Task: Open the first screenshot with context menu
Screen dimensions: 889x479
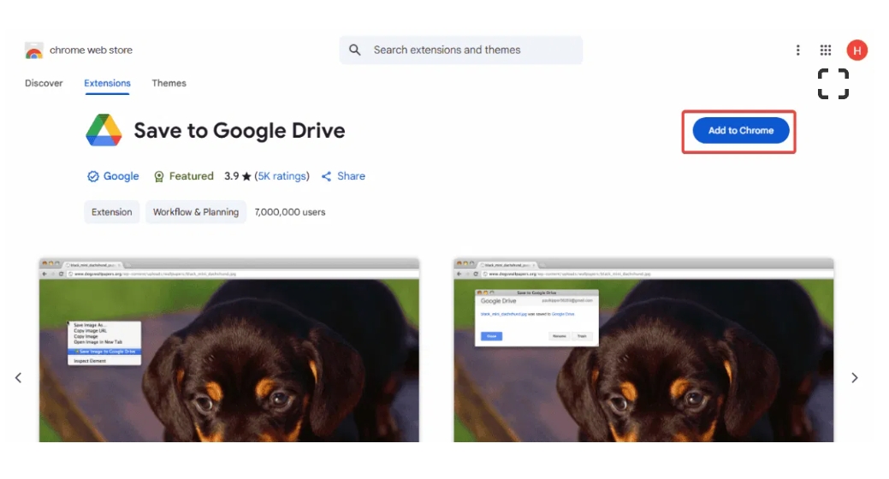Action: (229, 351)
